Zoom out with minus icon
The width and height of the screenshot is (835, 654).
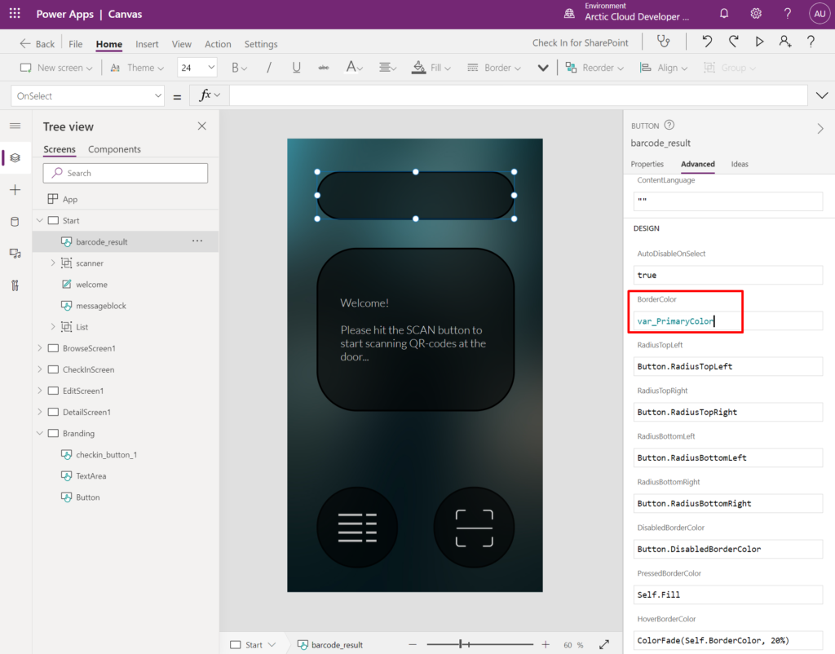[x=413, y=644]
